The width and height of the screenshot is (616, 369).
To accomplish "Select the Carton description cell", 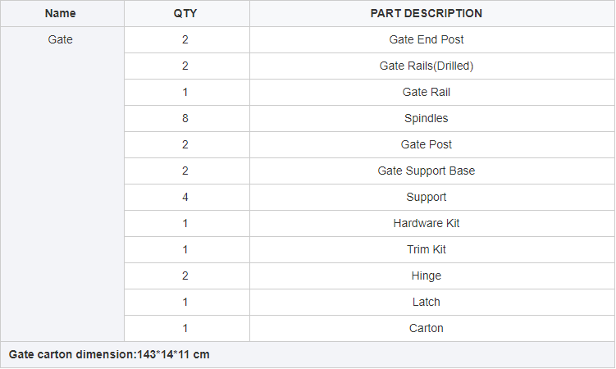I will [x=427, y=329].
